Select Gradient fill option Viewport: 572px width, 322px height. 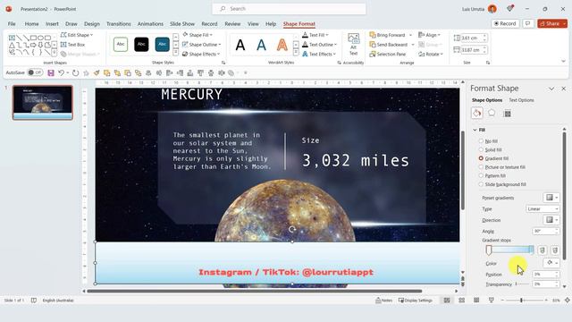(493, 158)
